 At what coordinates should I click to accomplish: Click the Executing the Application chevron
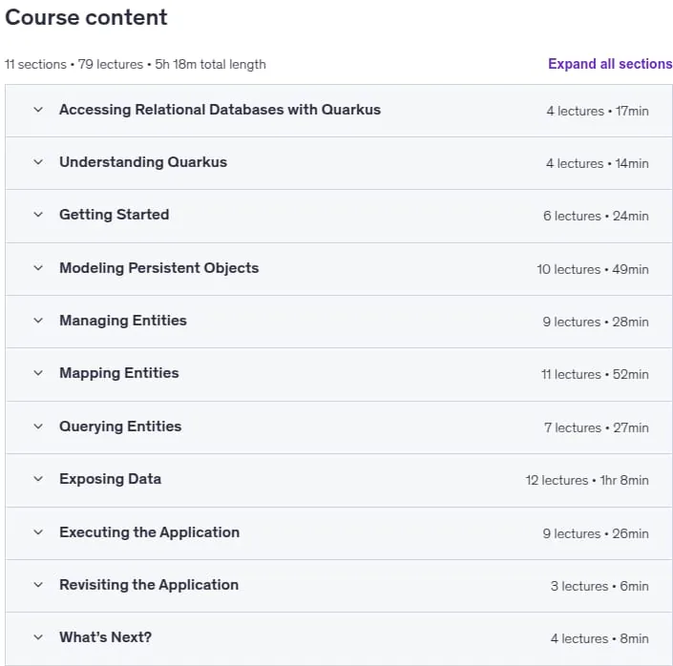pyautogui.click(x=38, y=532)
